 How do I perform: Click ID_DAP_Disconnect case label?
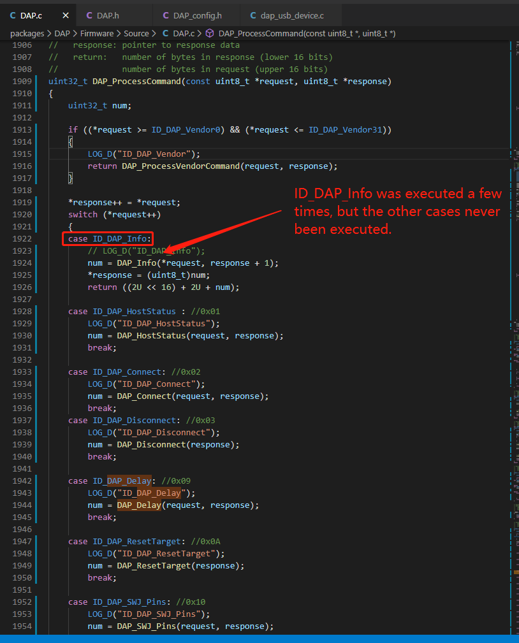coord(134,421)
